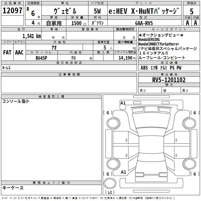This screenshot has width=201, height=201.
Task: Click ABS in the 純正装備 row
Action: [x=144, y=68]
